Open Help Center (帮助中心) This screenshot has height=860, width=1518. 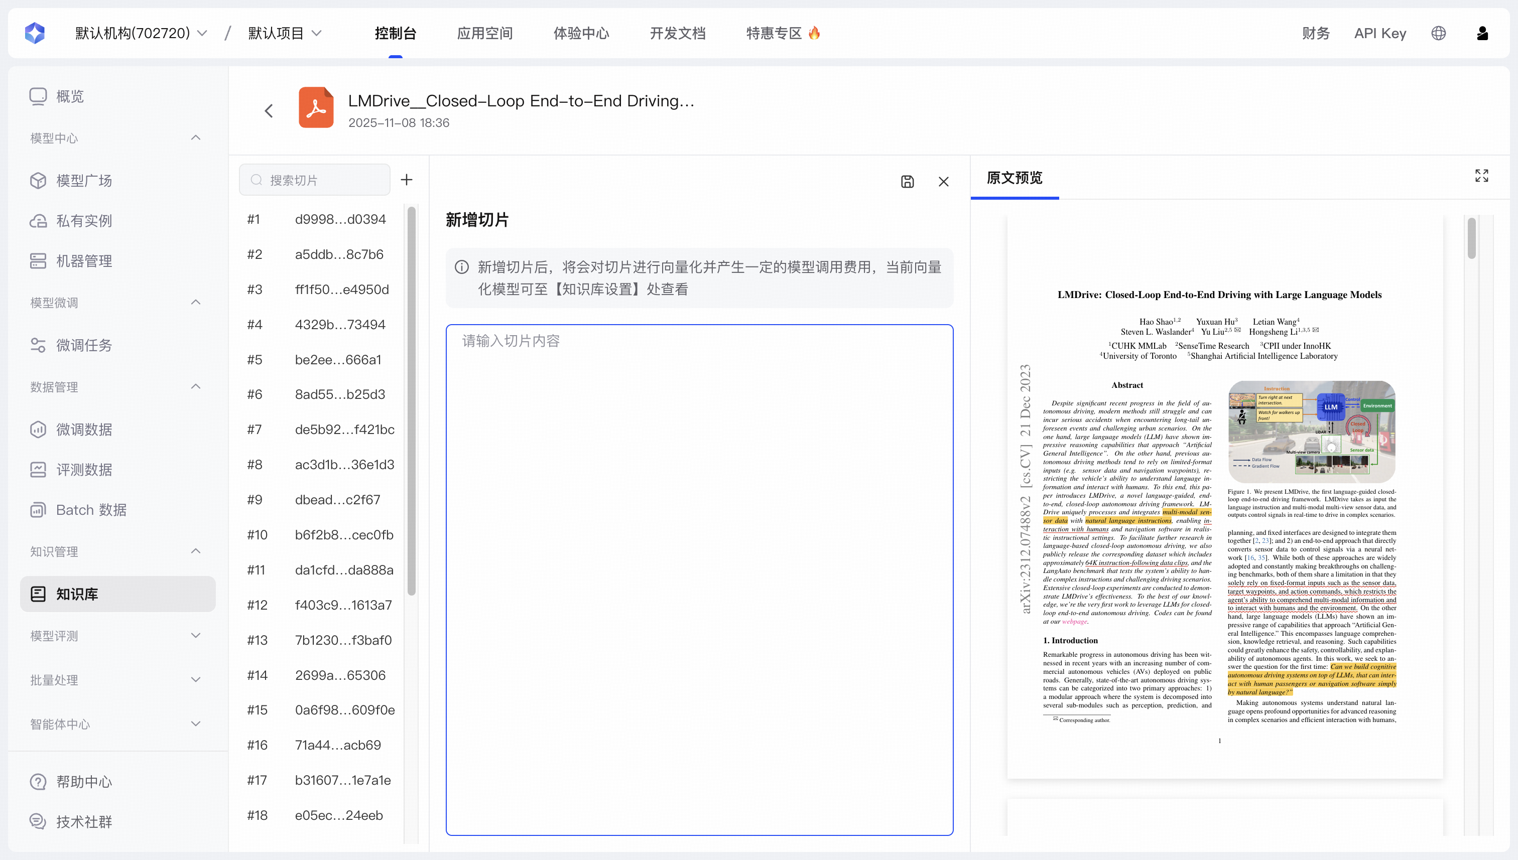click(x=84, y=781)
